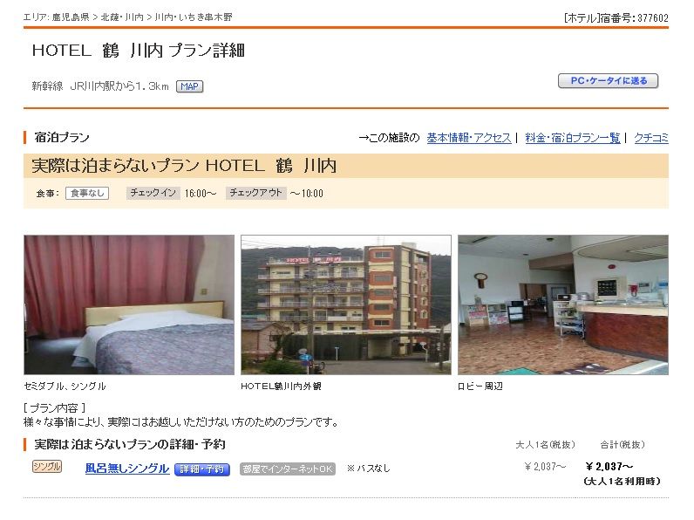Click the 食事なし meal badge

(x=87, y=193)
